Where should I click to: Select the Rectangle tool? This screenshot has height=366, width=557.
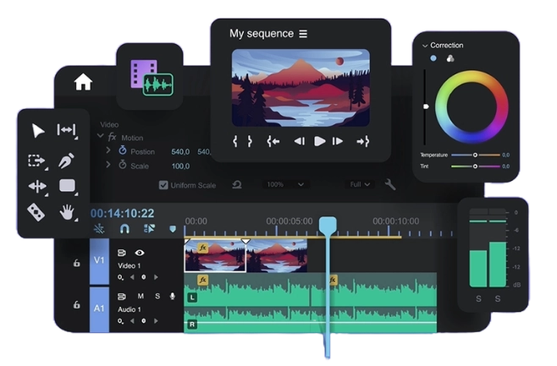click(x=68, y=186)
